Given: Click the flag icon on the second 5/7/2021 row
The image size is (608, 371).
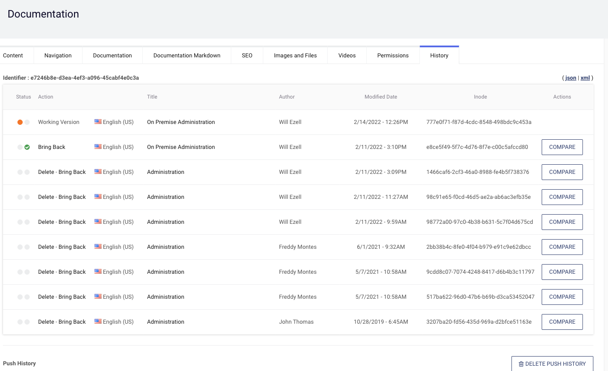Looking at the screenshot, I should [97, 297].
